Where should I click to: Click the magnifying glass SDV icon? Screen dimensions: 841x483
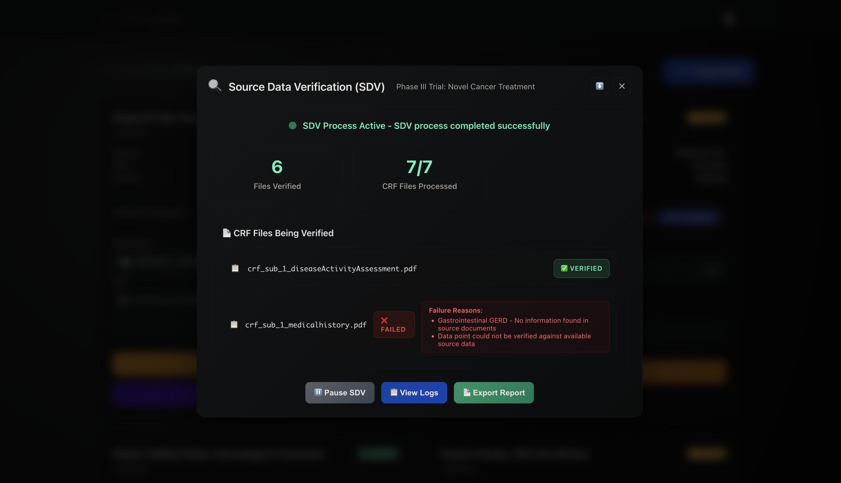(215, 86)
